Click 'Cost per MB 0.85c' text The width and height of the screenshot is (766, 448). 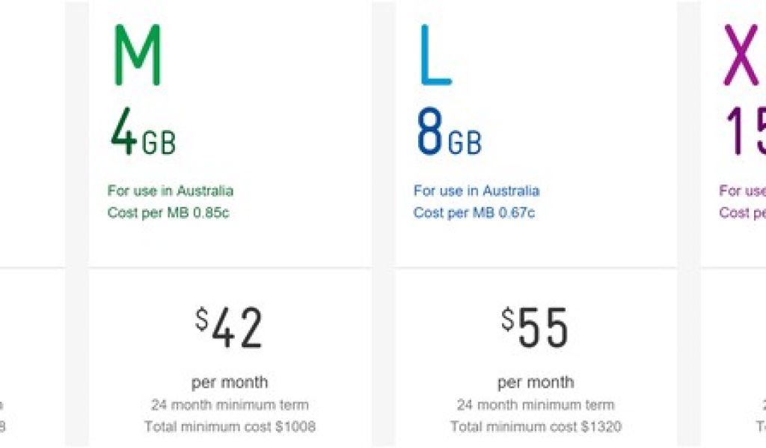[x=168, y=213]
